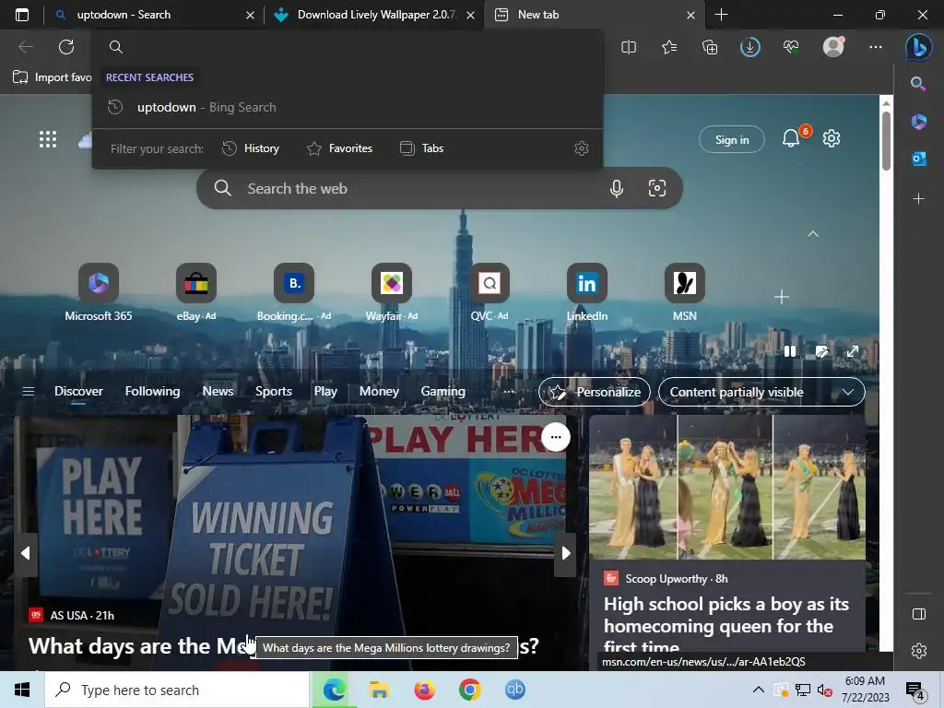Open notifications bell with 6 badge
The image size is (944, 708).
pyautogui.click(x=792, y=138)
